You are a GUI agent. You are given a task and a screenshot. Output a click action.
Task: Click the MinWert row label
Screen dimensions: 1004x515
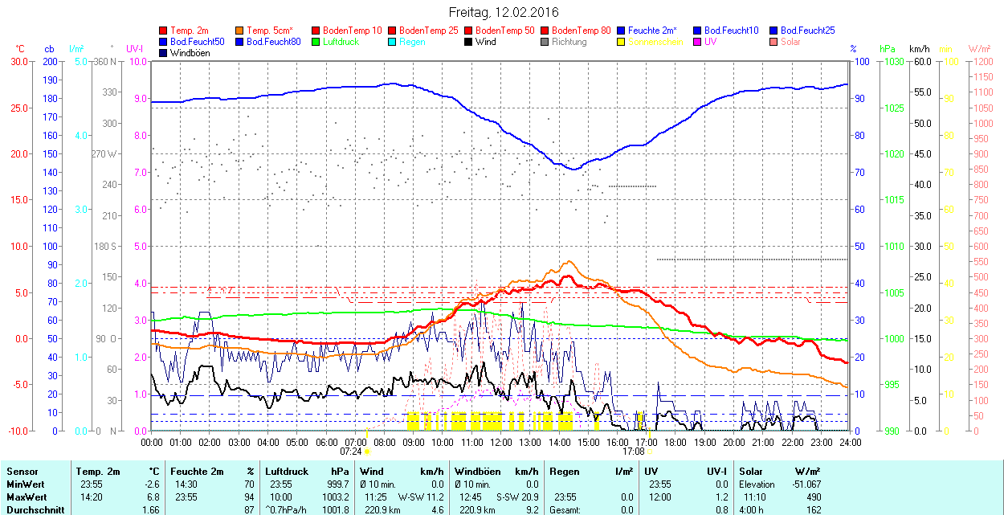click(x=25, y=484)
